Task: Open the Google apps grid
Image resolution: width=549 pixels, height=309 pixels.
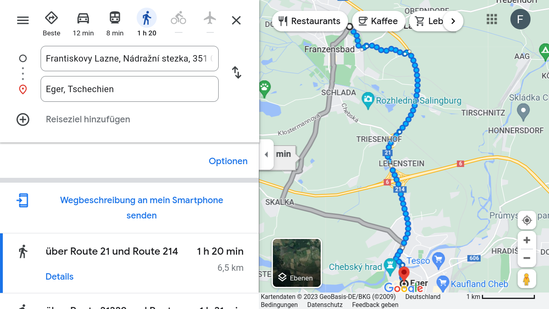Action: (492, 19)
